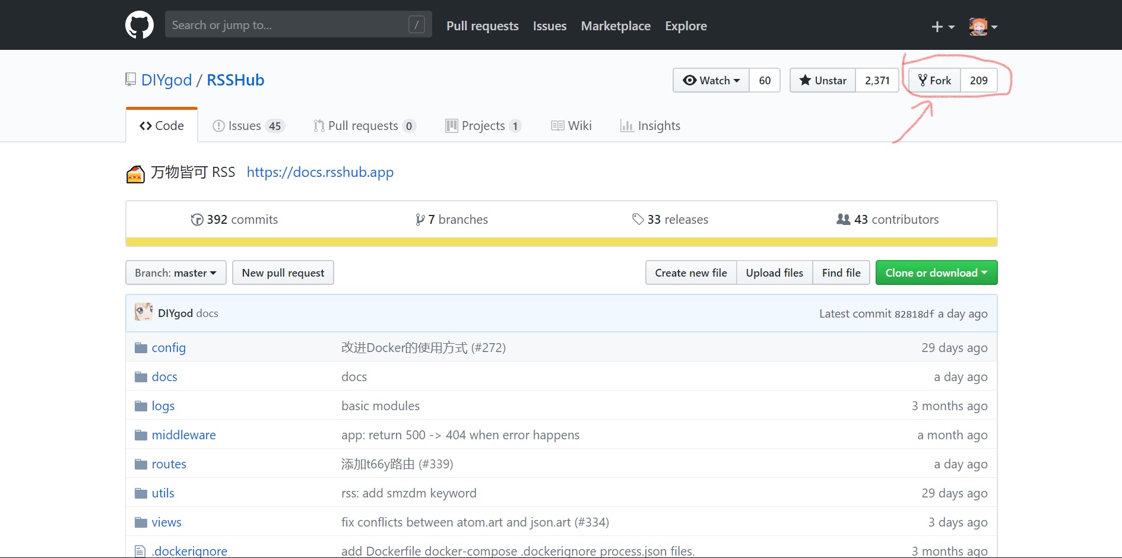This screenshot has height=558, width=1122.
Task: Click the branches icon next to 7 branches
Action: 420,220
